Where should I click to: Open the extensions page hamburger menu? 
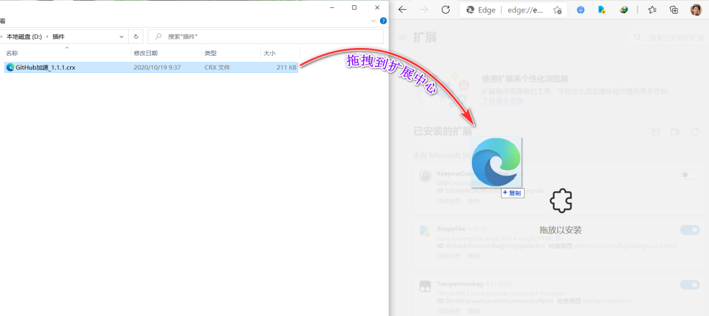(402, 37)
